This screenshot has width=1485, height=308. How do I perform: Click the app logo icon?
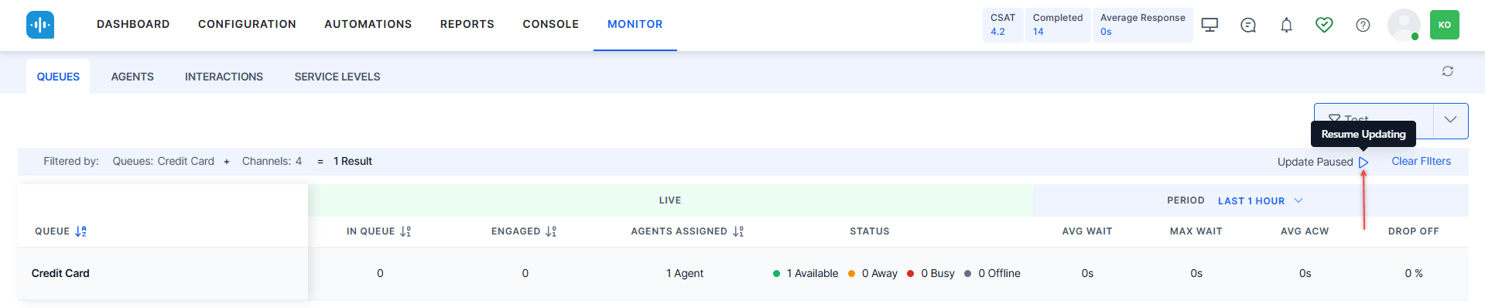(x=40, y=25)
